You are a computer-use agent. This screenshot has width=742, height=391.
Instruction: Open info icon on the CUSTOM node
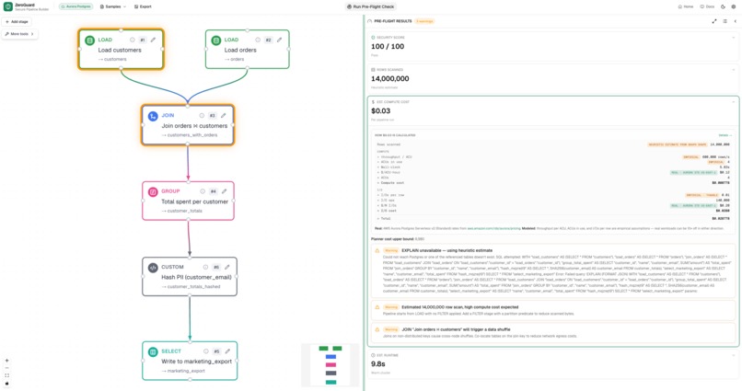tap(205, 267)
